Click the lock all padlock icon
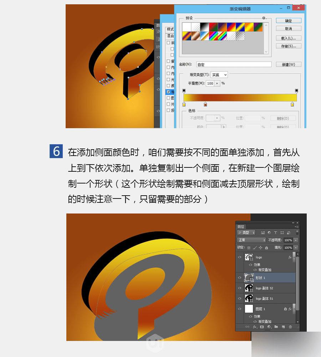This screenshot has height=357, width=321. coord(267,248)
